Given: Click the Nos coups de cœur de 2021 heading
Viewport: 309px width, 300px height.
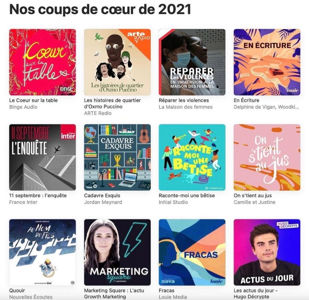Looking at the screenshot, I should 100,9.
